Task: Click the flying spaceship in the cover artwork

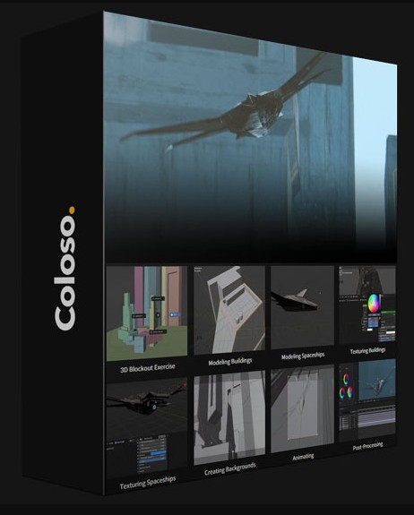Action: coord(227,102)
